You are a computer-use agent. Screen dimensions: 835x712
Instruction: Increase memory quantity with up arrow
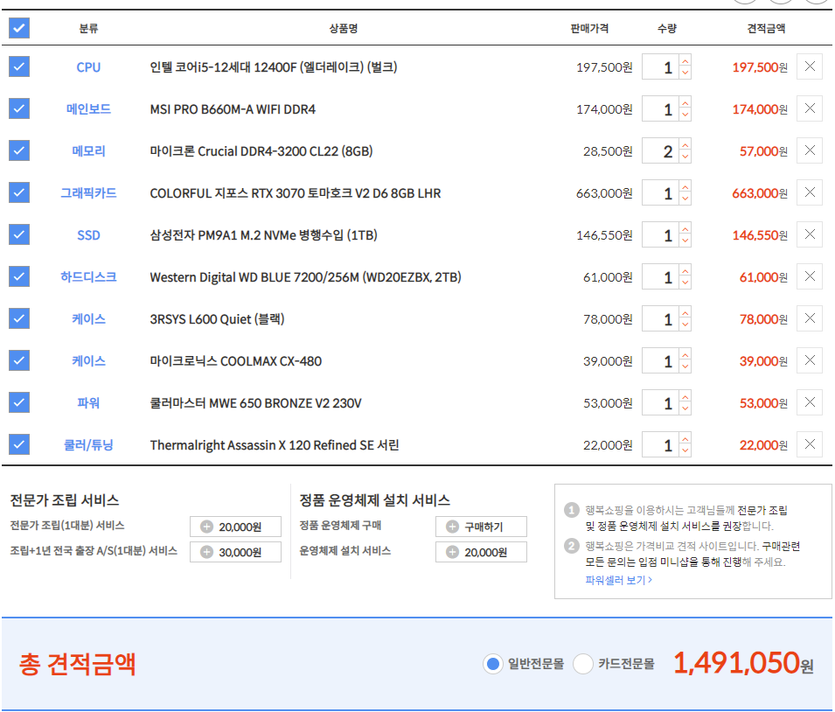(x=685, y=145)
